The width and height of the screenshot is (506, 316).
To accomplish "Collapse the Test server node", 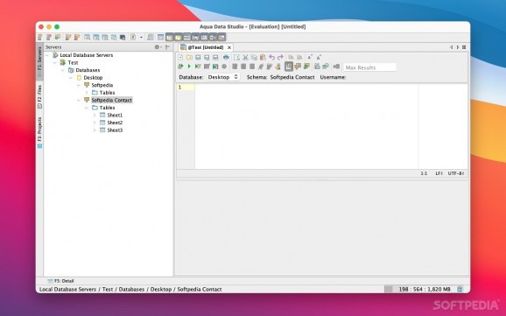I will (x=55, y=63).
